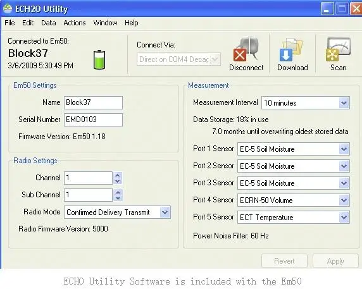Increase the Sub Channel value with up arrow
The image size is (362, 289).
click(x=118, y=192)
